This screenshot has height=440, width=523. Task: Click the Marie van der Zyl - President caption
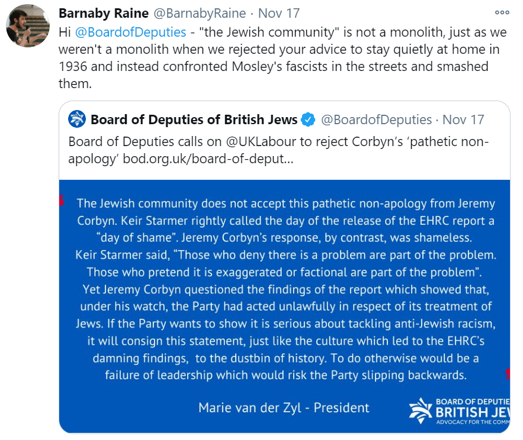[284, 407]
